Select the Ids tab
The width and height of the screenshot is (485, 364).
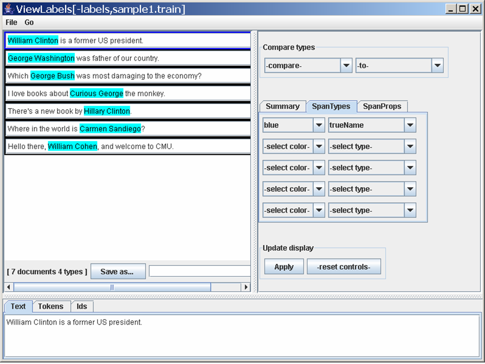coord(82,306)
